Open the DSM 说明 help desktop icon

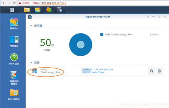click(x=14, y=59)
